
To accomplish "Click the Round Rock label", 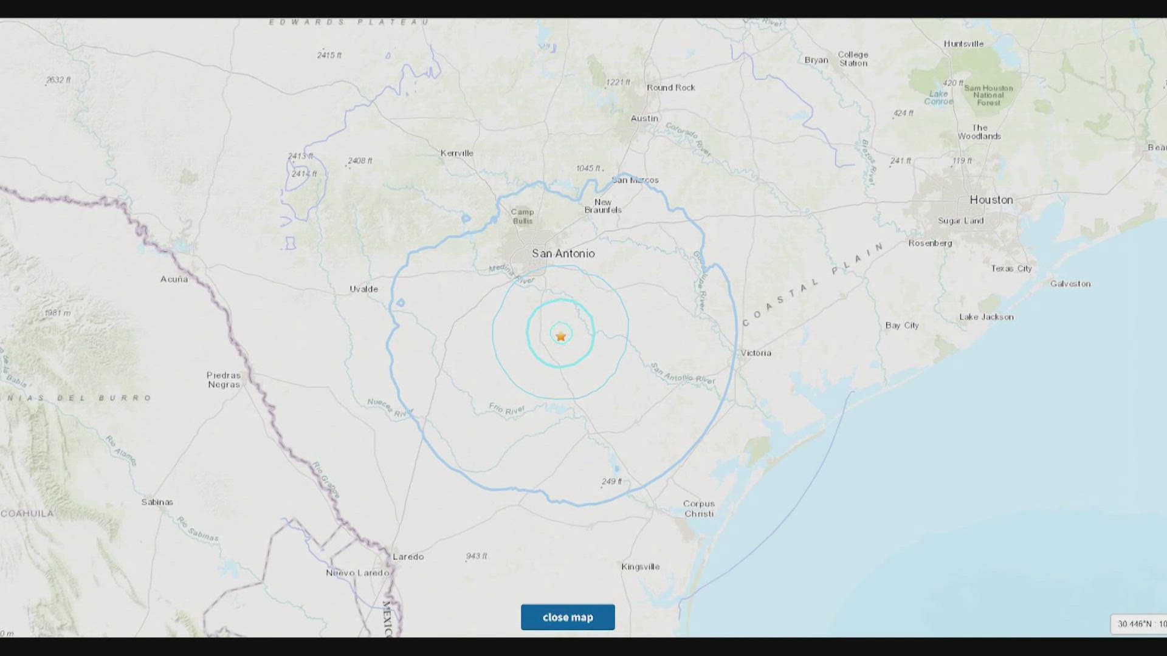I will (x=671, y=87).
